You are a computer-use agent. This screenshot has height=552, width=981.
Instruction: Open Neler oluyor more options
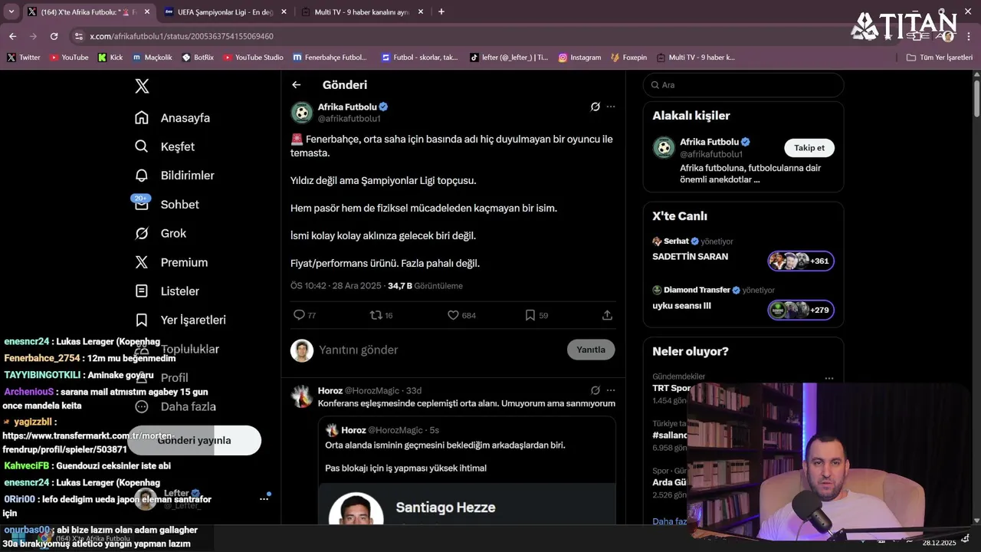coord(828,379)
